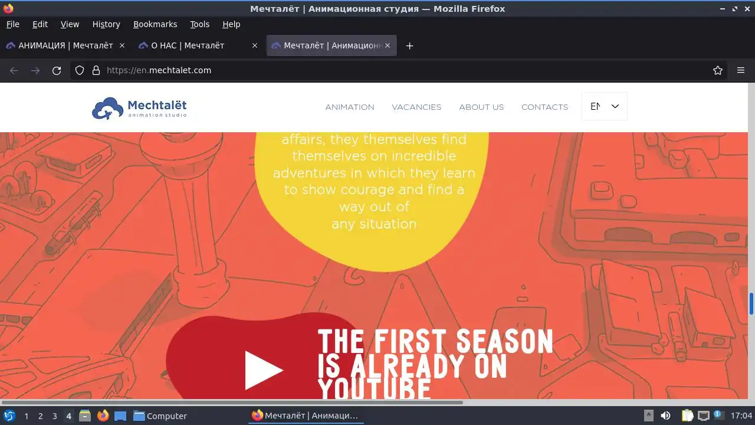The image size is (755, 425).
Task: Open the clipboard manager tray icon
Action: pyautogui.click(x=687, y=416)
